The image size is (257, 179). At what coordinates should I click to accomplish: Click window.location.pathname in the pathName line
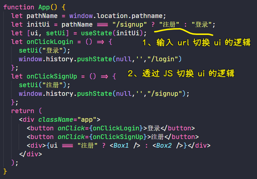pos(118,15)
